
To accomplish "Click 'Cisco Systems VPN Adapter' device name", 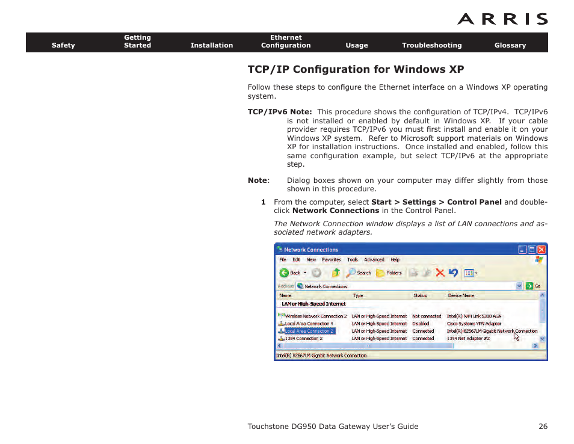I will pos(474,324).
